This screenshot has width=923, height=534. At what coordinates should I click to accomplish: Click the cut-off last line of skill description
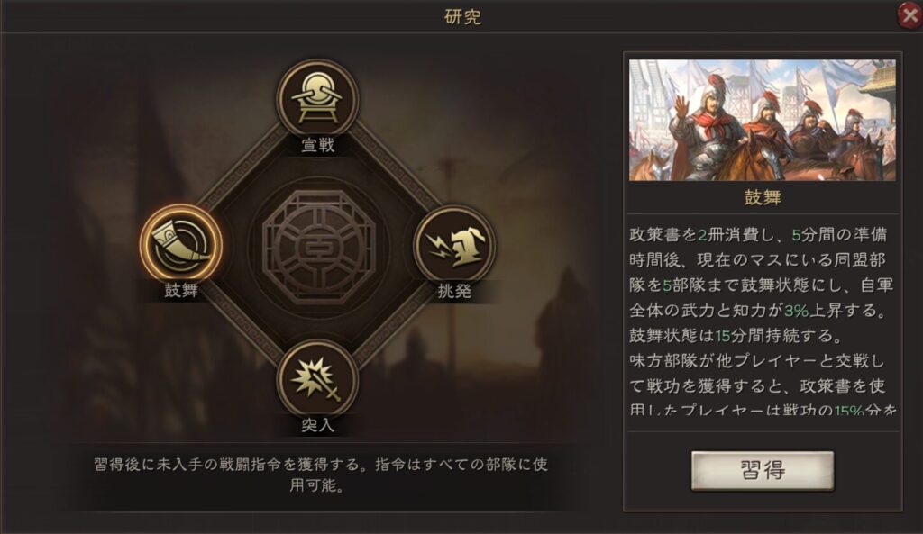click(x=763, y=410)
